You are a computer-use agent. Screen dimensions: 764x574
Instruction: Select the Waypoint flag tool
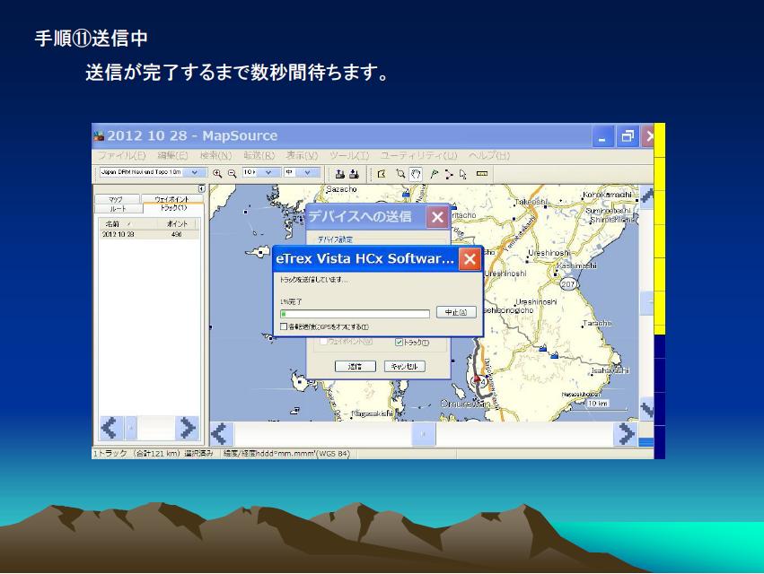[x=435, y=173]
